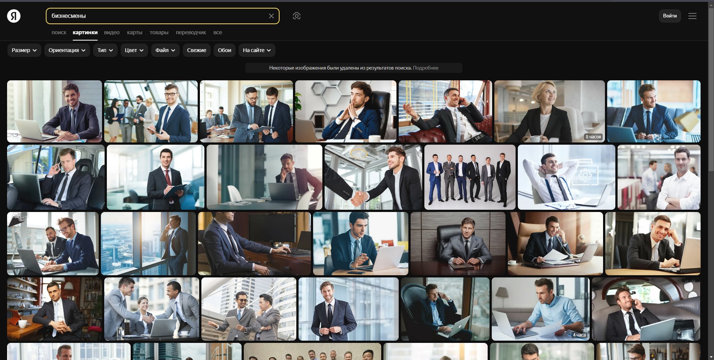
Task: Expand the Ориентация filter dropdown
Action: click(67, 50)
